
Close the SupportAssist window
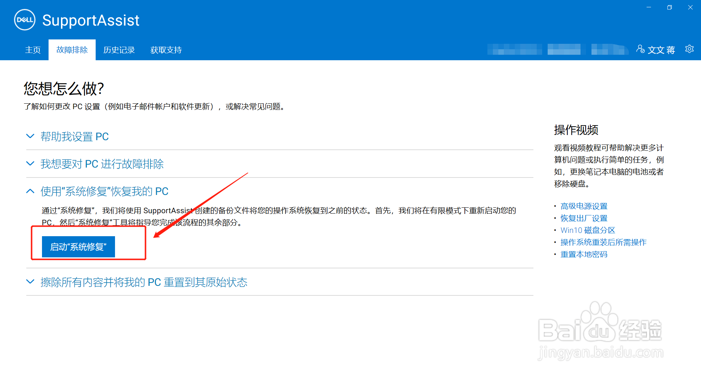(690, 7)
